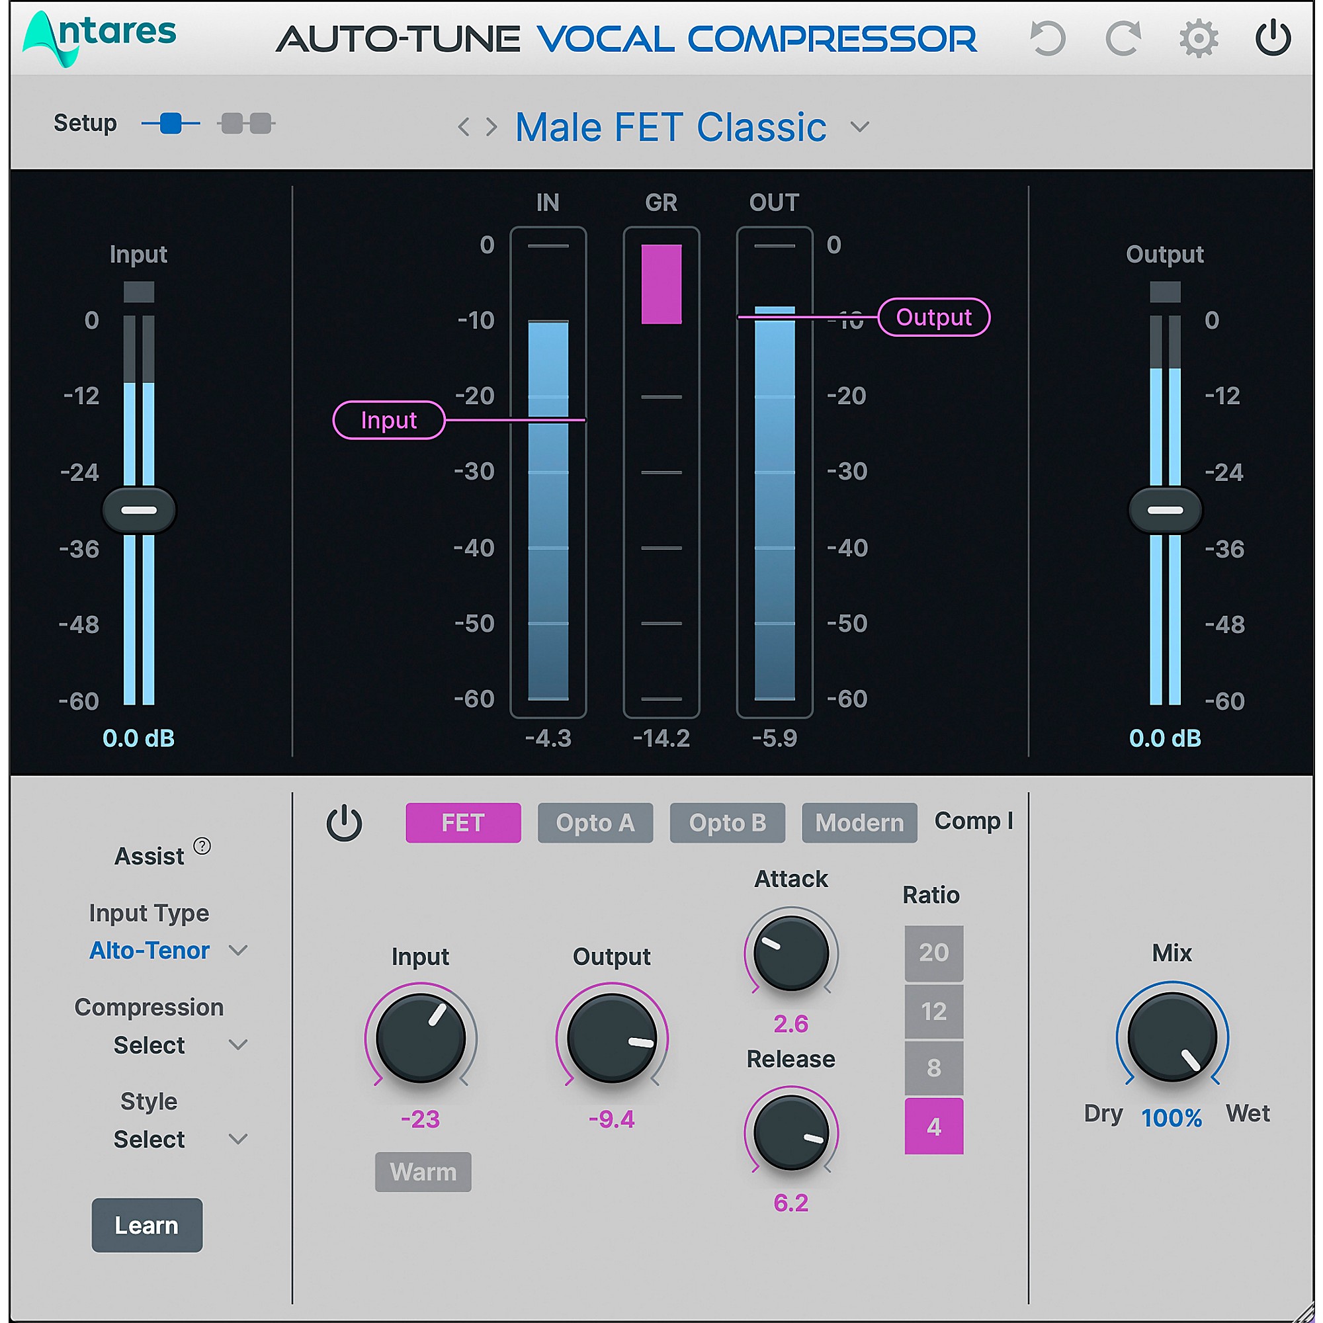The width and height of the screenshot is (1323, 1323).
Task: Set ratio to 20
Action: 934,953
